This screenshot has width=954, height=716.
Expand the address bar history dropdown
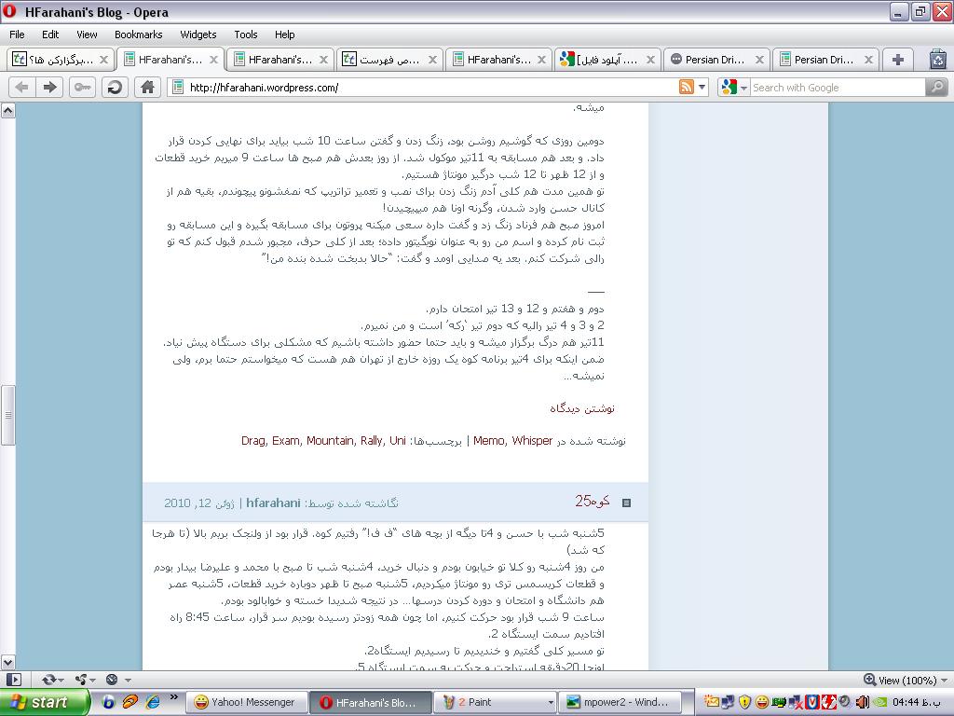click(x=702, y=87)
